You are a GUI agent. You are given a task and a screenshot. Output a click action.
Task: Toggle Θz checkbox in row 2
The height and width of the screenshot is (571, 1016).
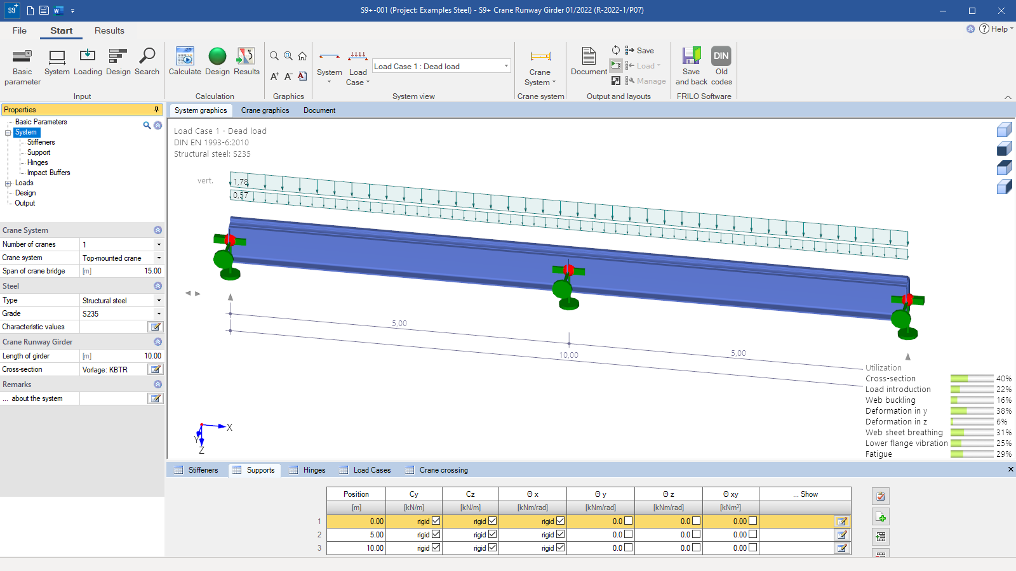(696, 534)
